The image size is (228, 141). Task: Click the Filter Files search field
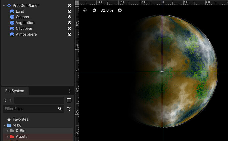click(30, 109)
